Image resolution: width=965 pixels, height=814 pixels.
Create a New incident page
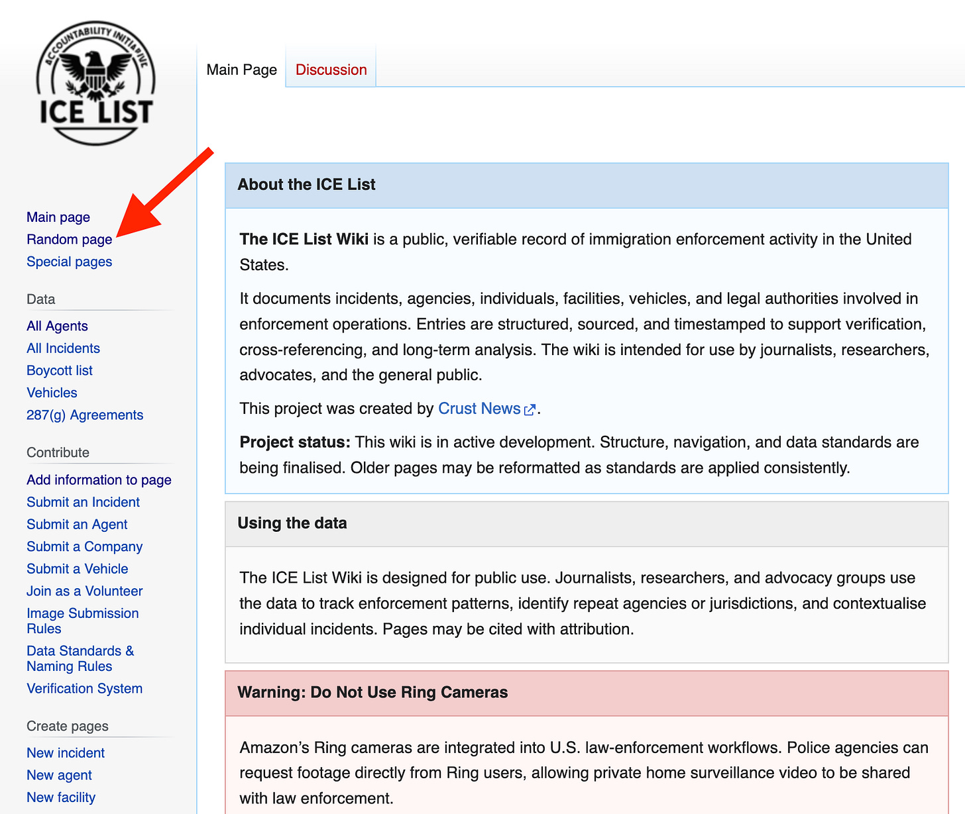(x=66, y=753)
